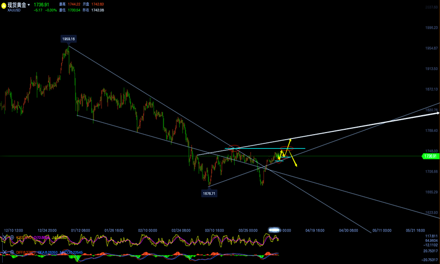
Task: Close the KDJ indicator panel
Action: [3, 237]
